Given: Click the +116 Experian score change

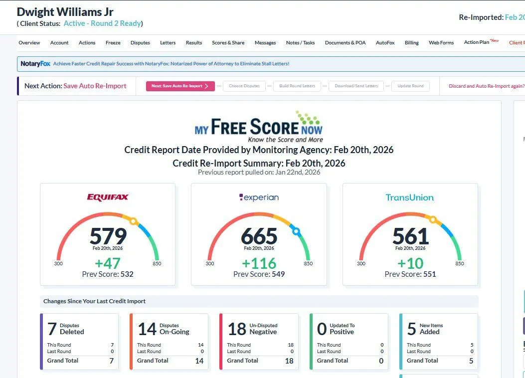Looking at the screenshot, I should (259, 263).
